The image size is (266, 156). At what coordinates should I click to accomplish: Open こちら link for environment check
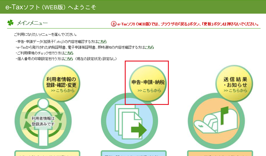69,53
